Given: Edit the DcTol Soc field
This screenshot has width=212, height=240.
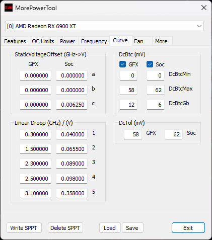Looking at the screenshot, I should click(174, 134).
